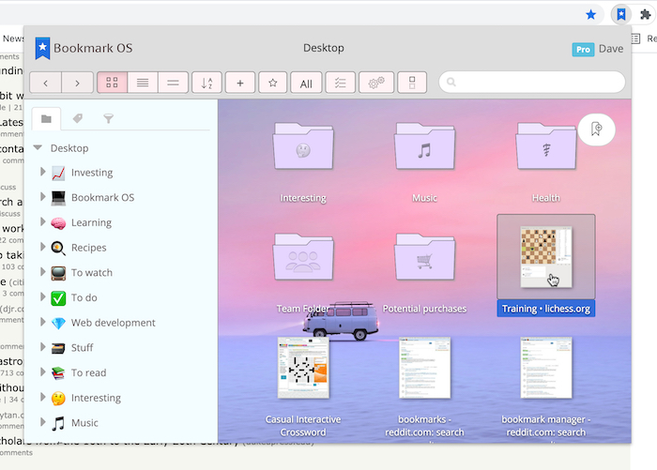Collapse the Desktop tree root
The image size is (657, 470).
tap(38, 148)
